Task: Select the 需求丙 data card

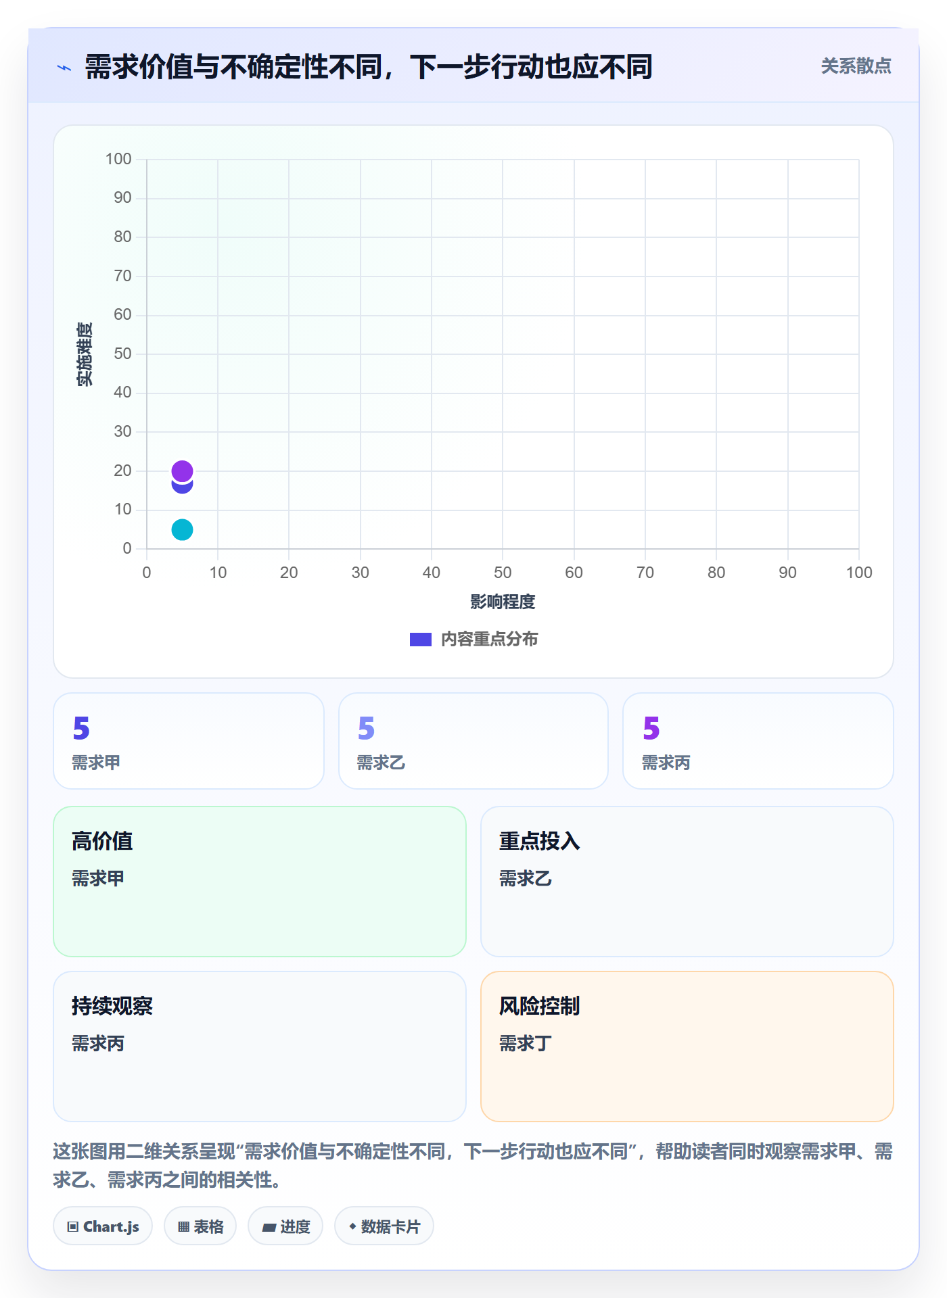Action: click(758, 741)
